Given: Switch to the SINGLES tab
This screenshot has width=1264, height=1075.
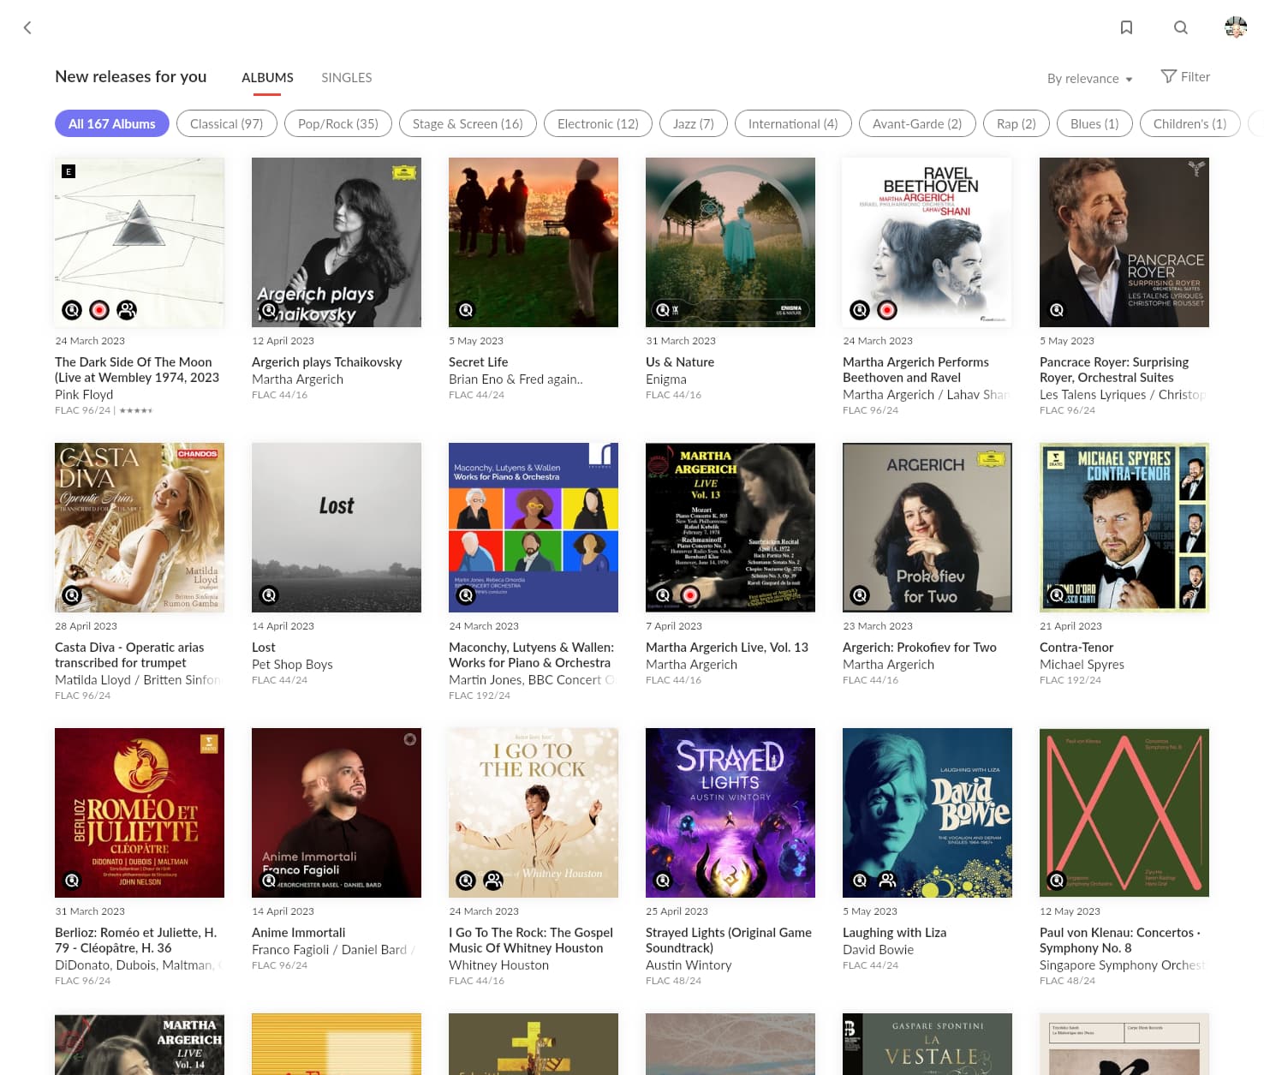Looking at the screenshot, I should pyautogui.click(x=346, y=77).
